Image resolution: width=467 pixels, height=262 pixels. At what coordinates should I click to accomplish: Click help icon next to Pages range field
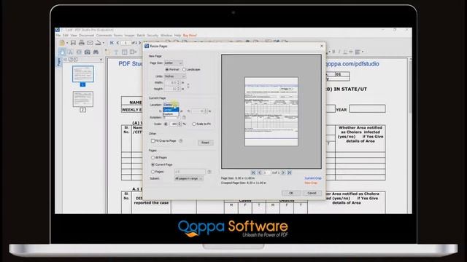209,172
